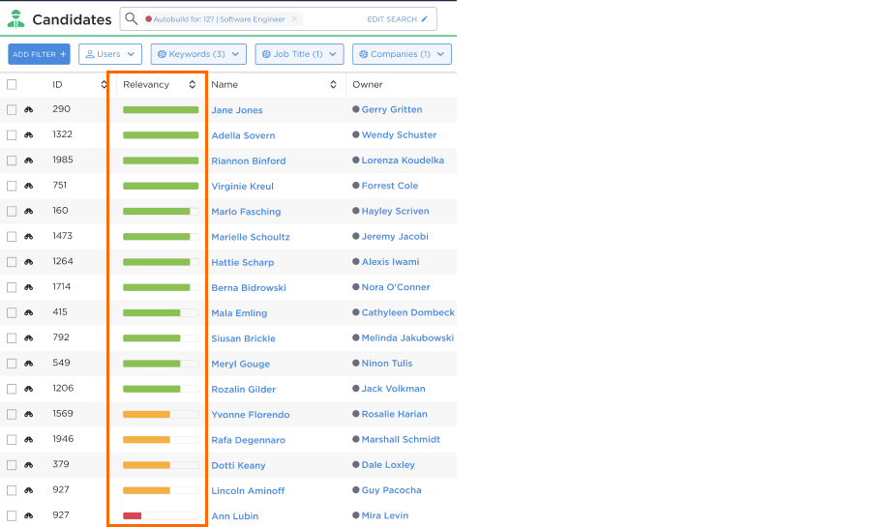Sort by Relevancy using the column arrows

tap(192, 85)
